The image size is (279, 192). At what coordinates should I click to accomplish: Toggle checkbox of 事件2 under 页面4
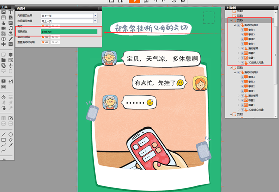(x=242, y=39)
